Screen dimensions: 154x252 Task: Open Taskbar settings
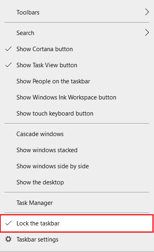(x=77, y=239)
